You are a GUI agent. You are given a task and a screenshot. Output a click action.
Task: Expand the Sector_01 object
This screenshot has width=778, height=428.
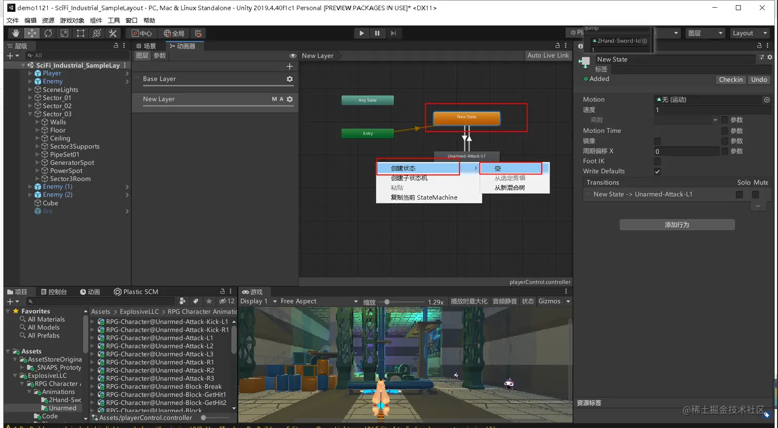pos(30,98)
